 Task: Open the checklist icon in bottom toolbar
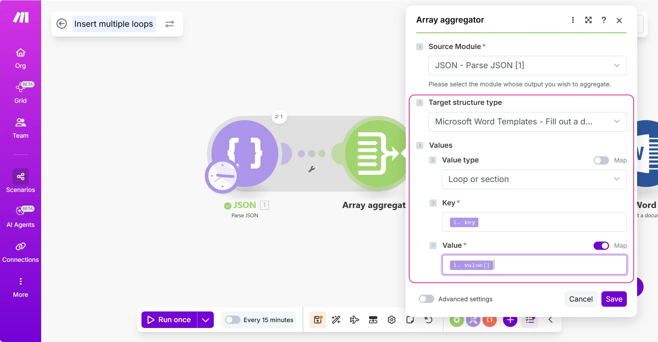coord(530,320)
